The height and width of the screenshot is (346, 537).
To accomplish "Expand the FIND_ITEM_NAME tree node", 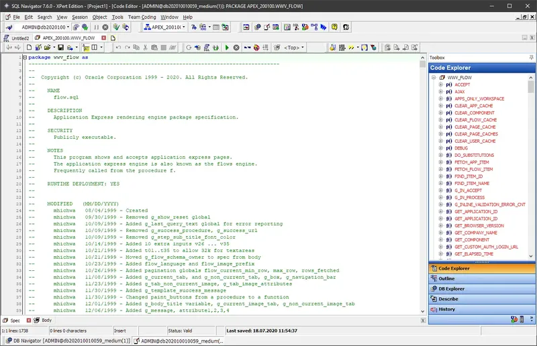I will coord(441,184).
